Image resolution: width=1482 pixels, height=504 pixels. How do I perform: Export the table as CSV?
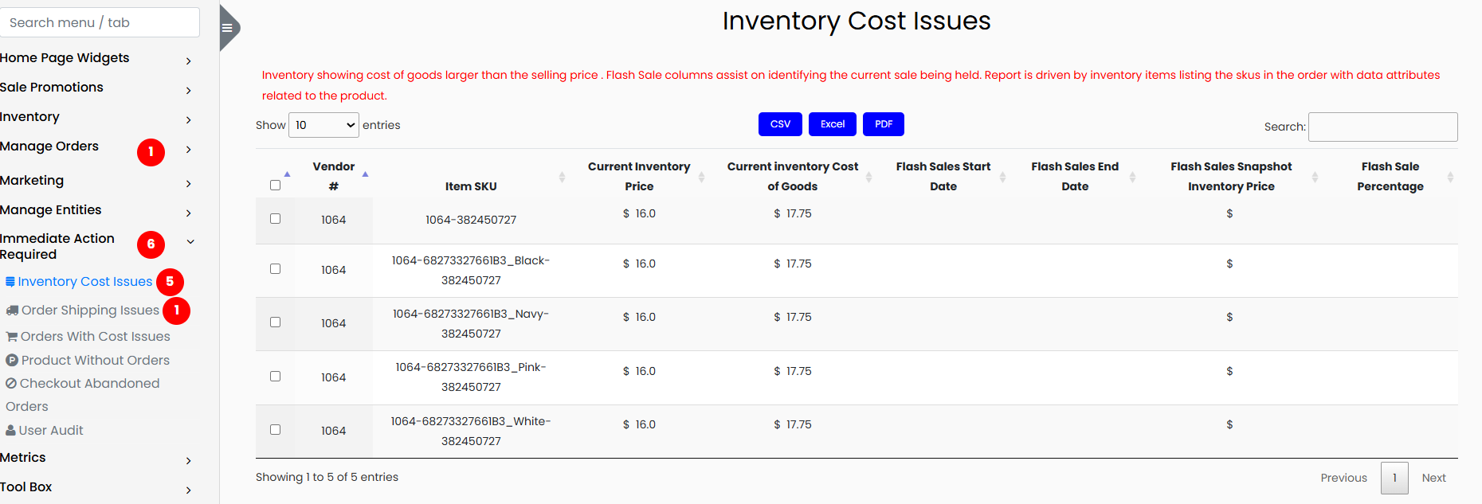(x=780, y=124)
